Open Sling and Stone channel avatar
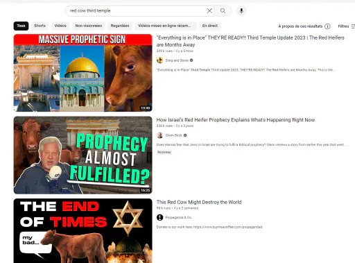The height and width of the screenshot is (263, 355). coord(159,60)
